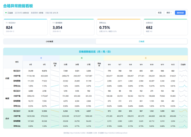Click the 36,109 cell

click(31, 111)
